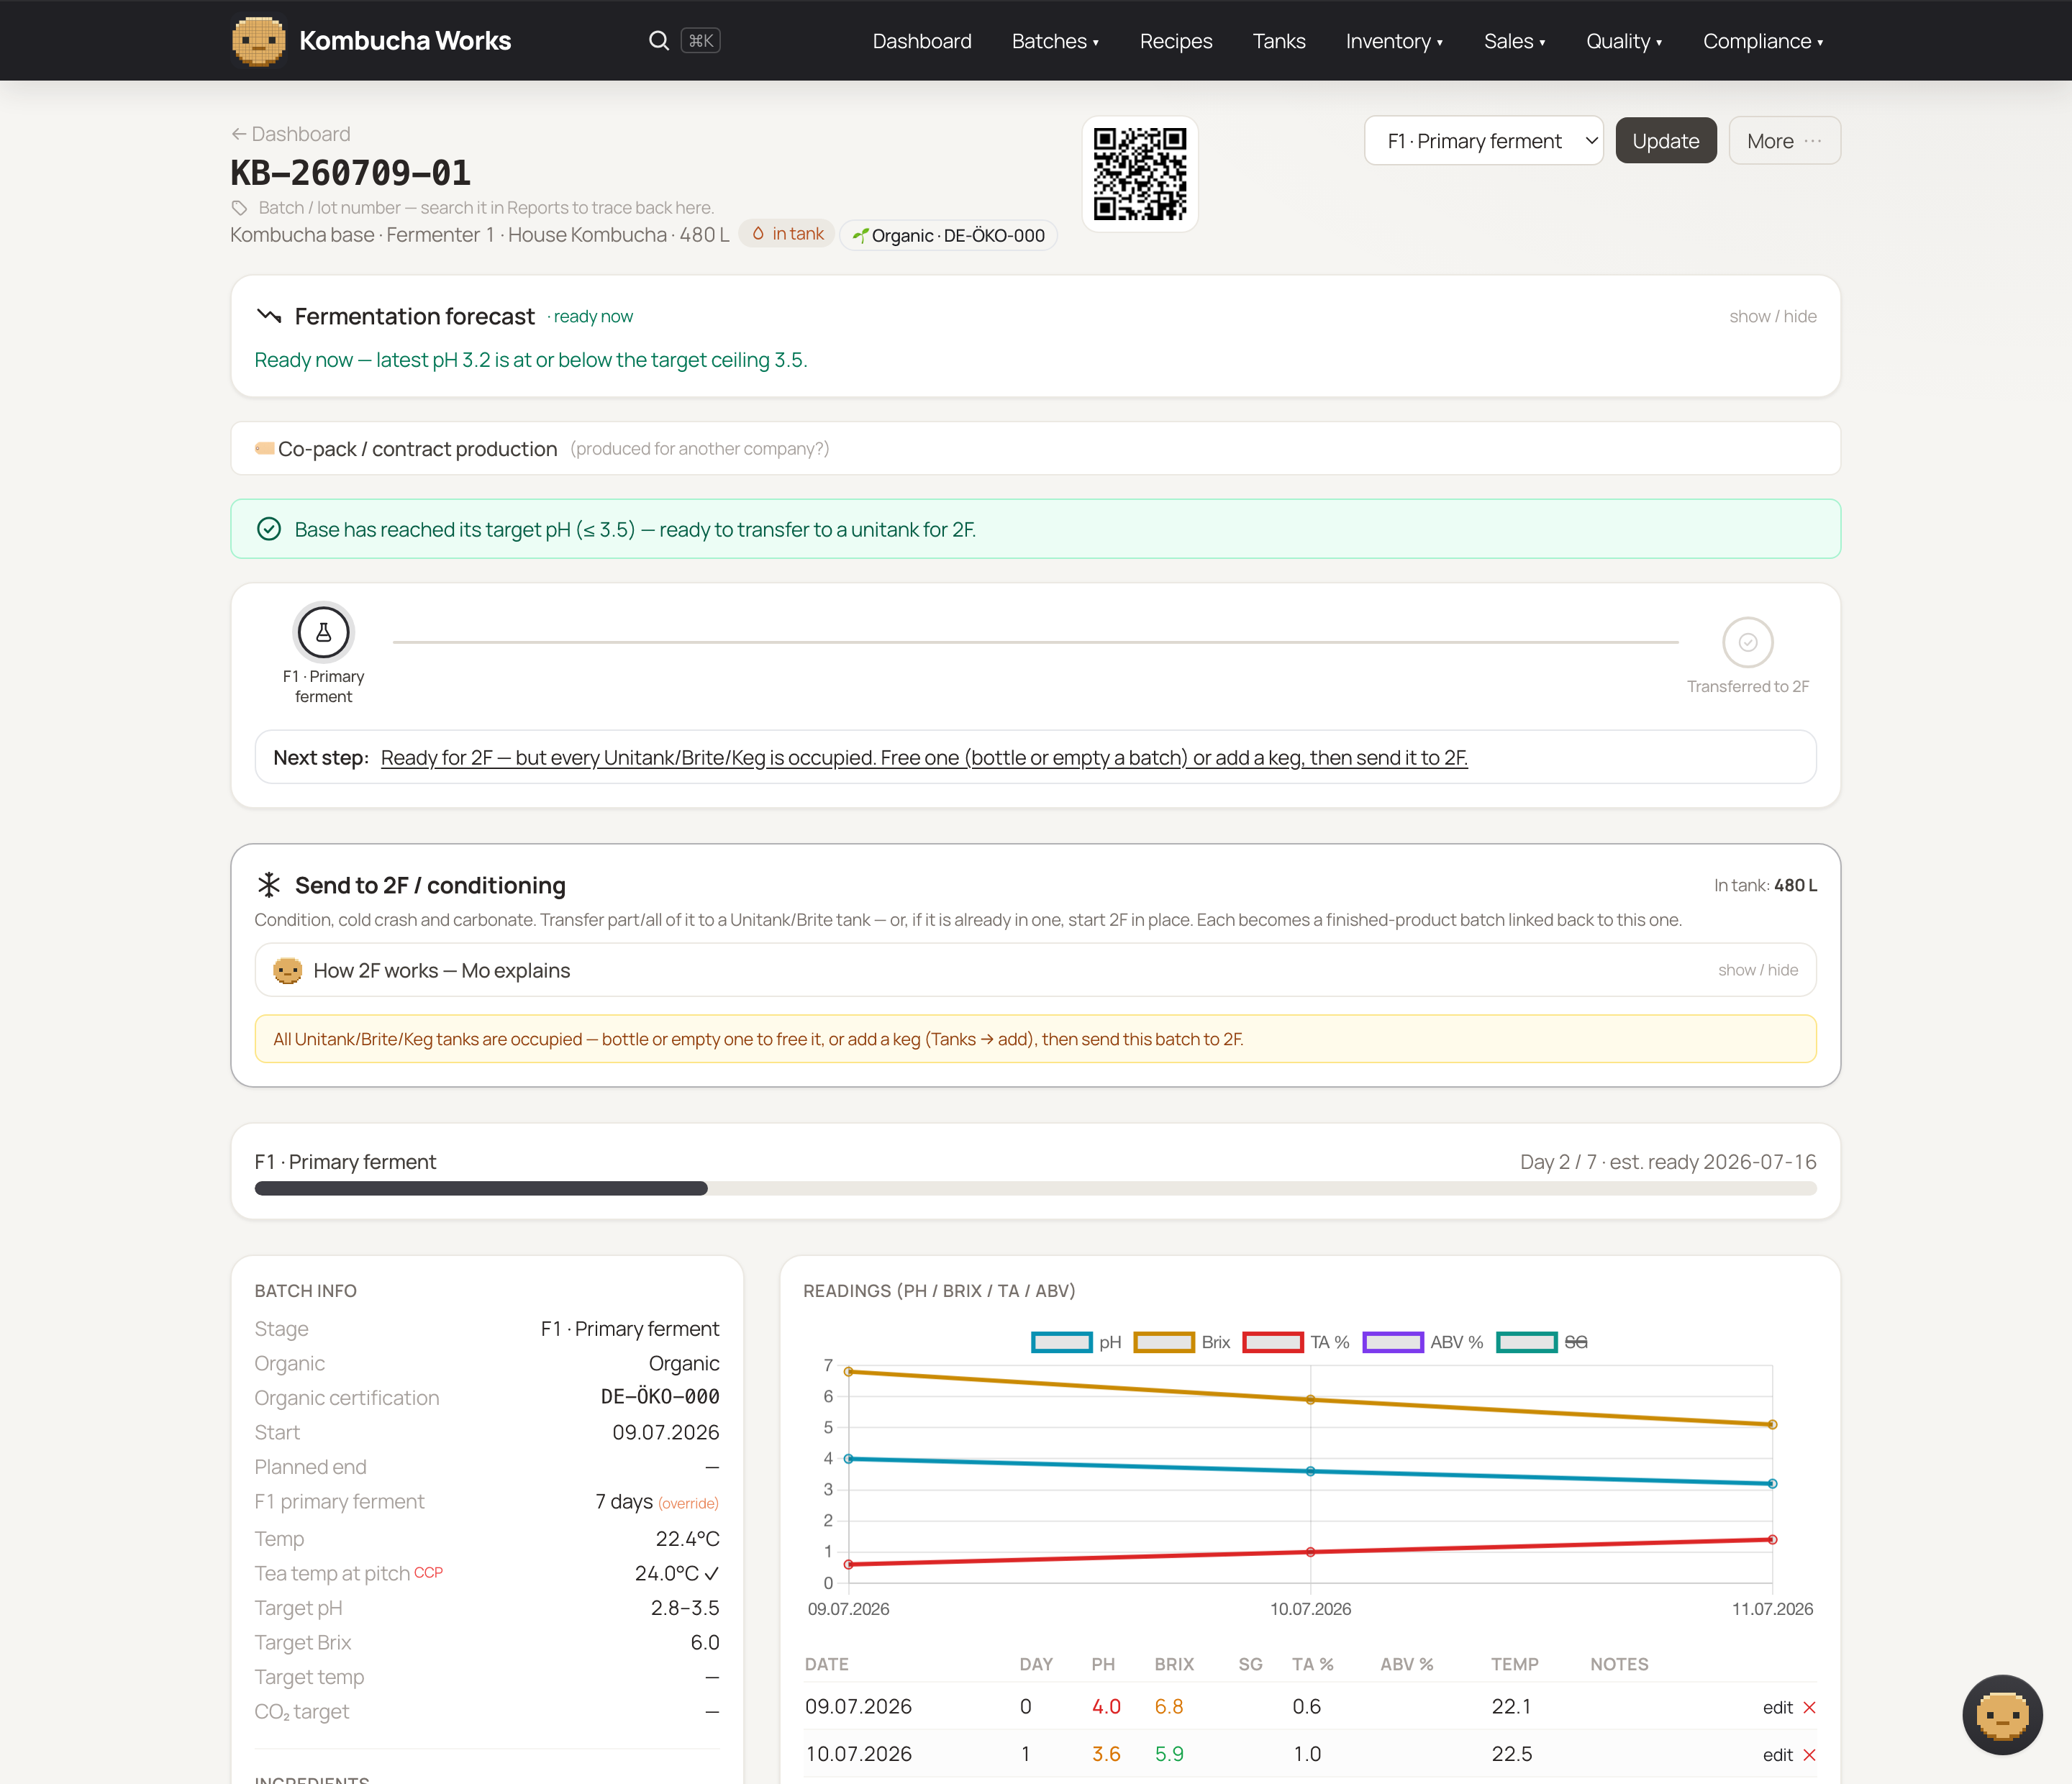Image resolution: width=2072 pixels, height=1784 pixels.
Task: Click the NOTES column header
Action: coord(1619,1664)
